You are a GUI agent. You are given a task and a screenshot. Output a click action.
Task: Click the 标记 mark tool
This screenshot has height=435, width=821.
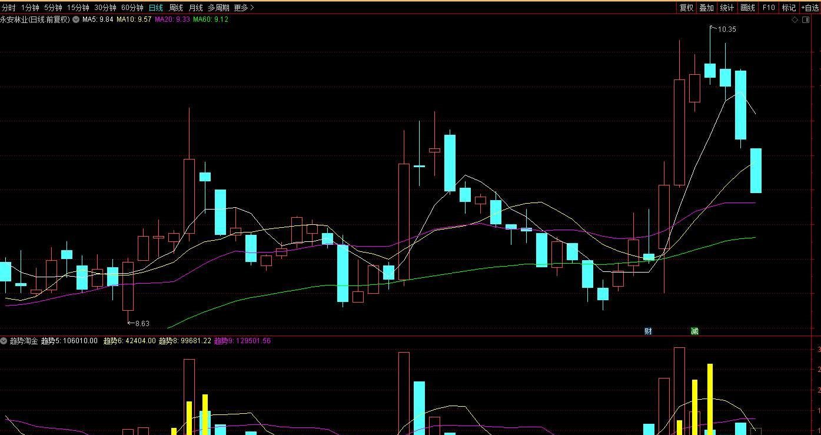pos(789,8)
